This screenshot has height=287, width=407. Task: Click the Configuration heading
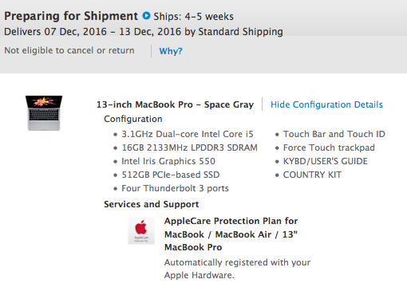[x=133, y=119]
